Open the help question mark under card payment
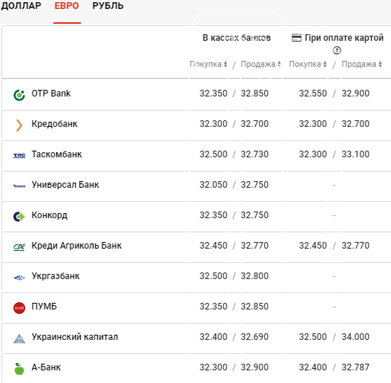Viewport: 391px width, 383px height. tap(337, 50)
